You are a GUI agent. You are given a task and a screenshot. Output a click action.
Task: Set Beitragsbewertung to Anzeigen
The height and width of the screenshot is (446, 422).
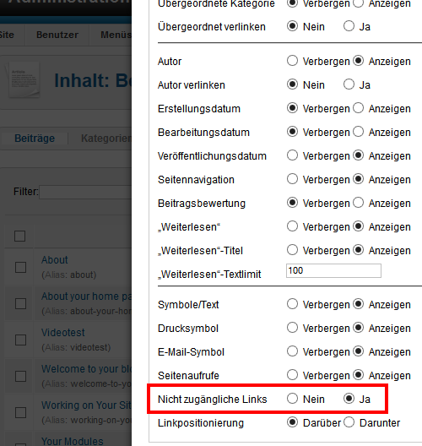[x=358, y=203]
